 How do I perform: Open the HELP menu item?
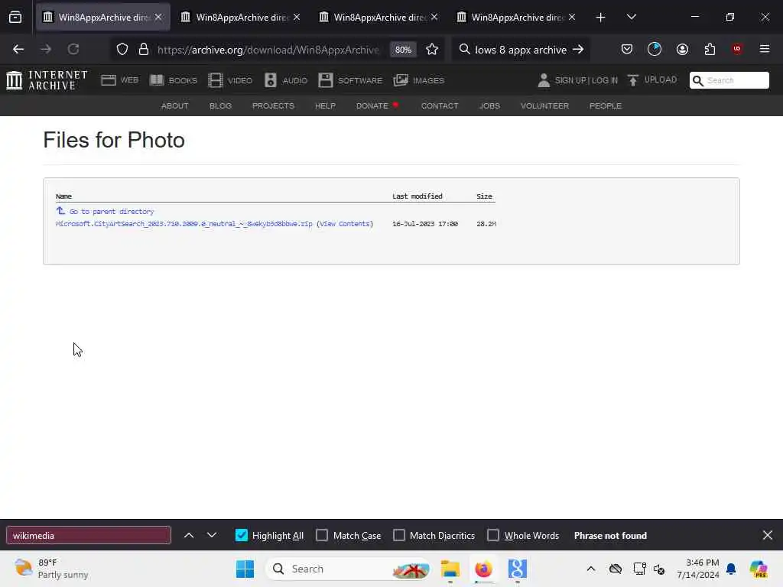tap(325, 105)
